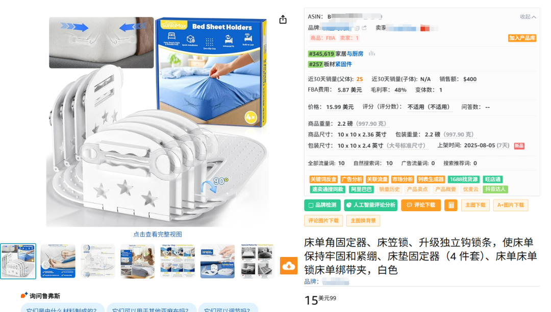Click 1688找货源 green tag

[x=464, y=179]
